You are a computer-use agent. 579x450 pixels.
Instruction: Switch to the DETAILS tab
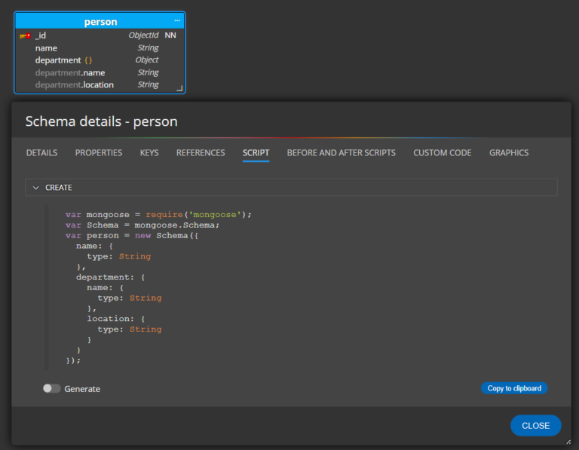tap(41, 153)
